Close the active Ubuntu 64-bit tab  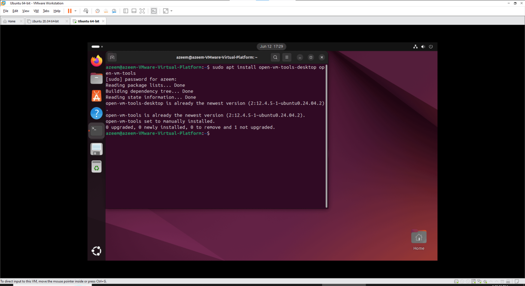click(103, 21)
